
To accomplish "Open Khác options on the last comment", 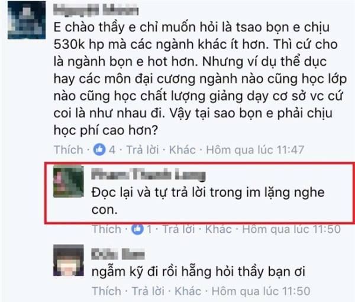I will coord(188,291).
